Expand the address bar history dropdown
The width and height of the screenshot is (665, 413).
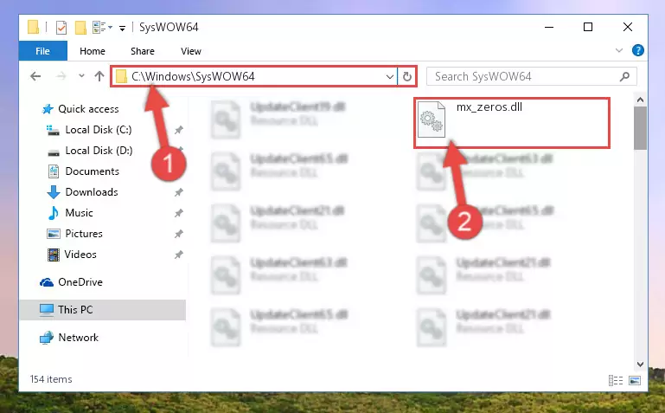[x=390, y=77]
